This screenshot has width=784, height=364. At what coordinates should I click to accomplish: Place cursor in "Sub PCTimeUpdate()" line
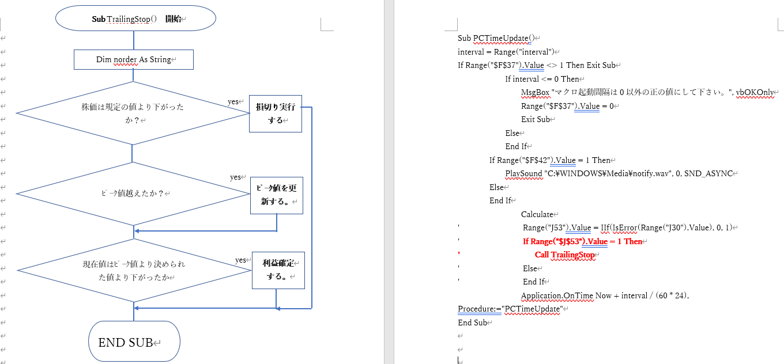[x=496, y=39]
